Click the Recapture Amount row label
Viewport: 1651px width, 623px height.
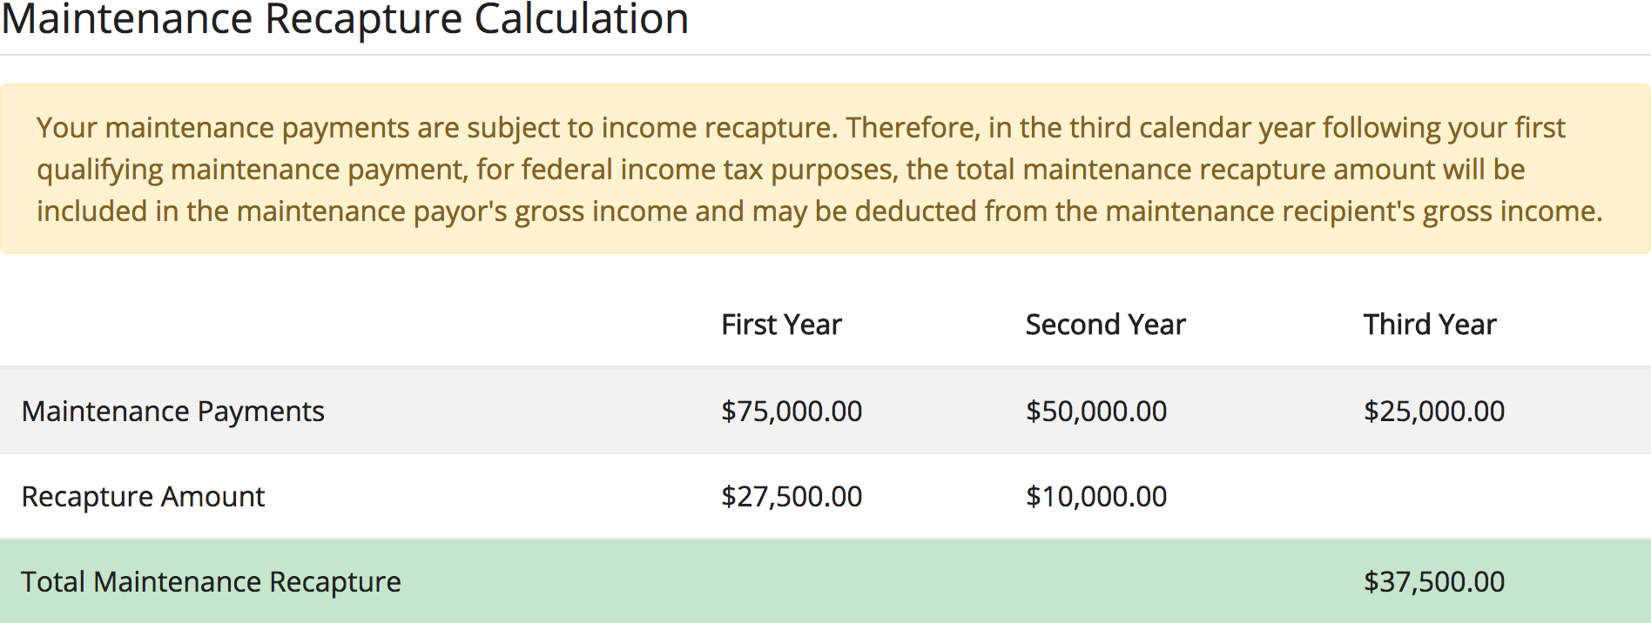pyautogui.click(x=143, y=496)
